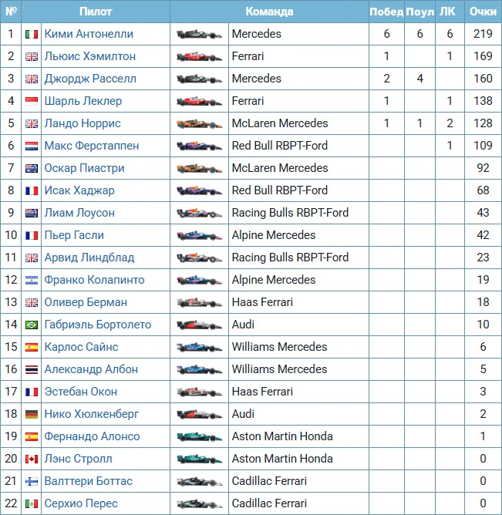The height and width of the screenshot is (515, 502).
Task: Click the Ferrari car image in Льюис Хэмилтон row
Action: click(199, 56)
